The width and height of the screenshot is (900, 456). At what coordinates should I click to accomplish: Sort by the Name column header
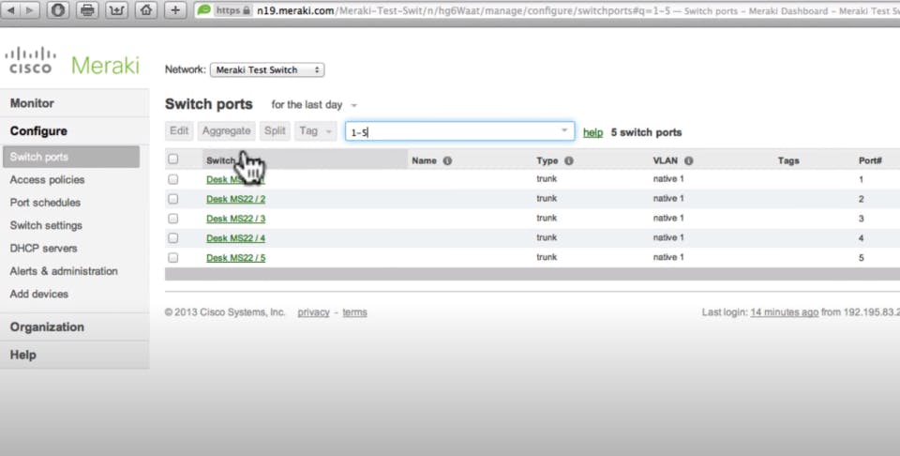click(x=424, y=160)
